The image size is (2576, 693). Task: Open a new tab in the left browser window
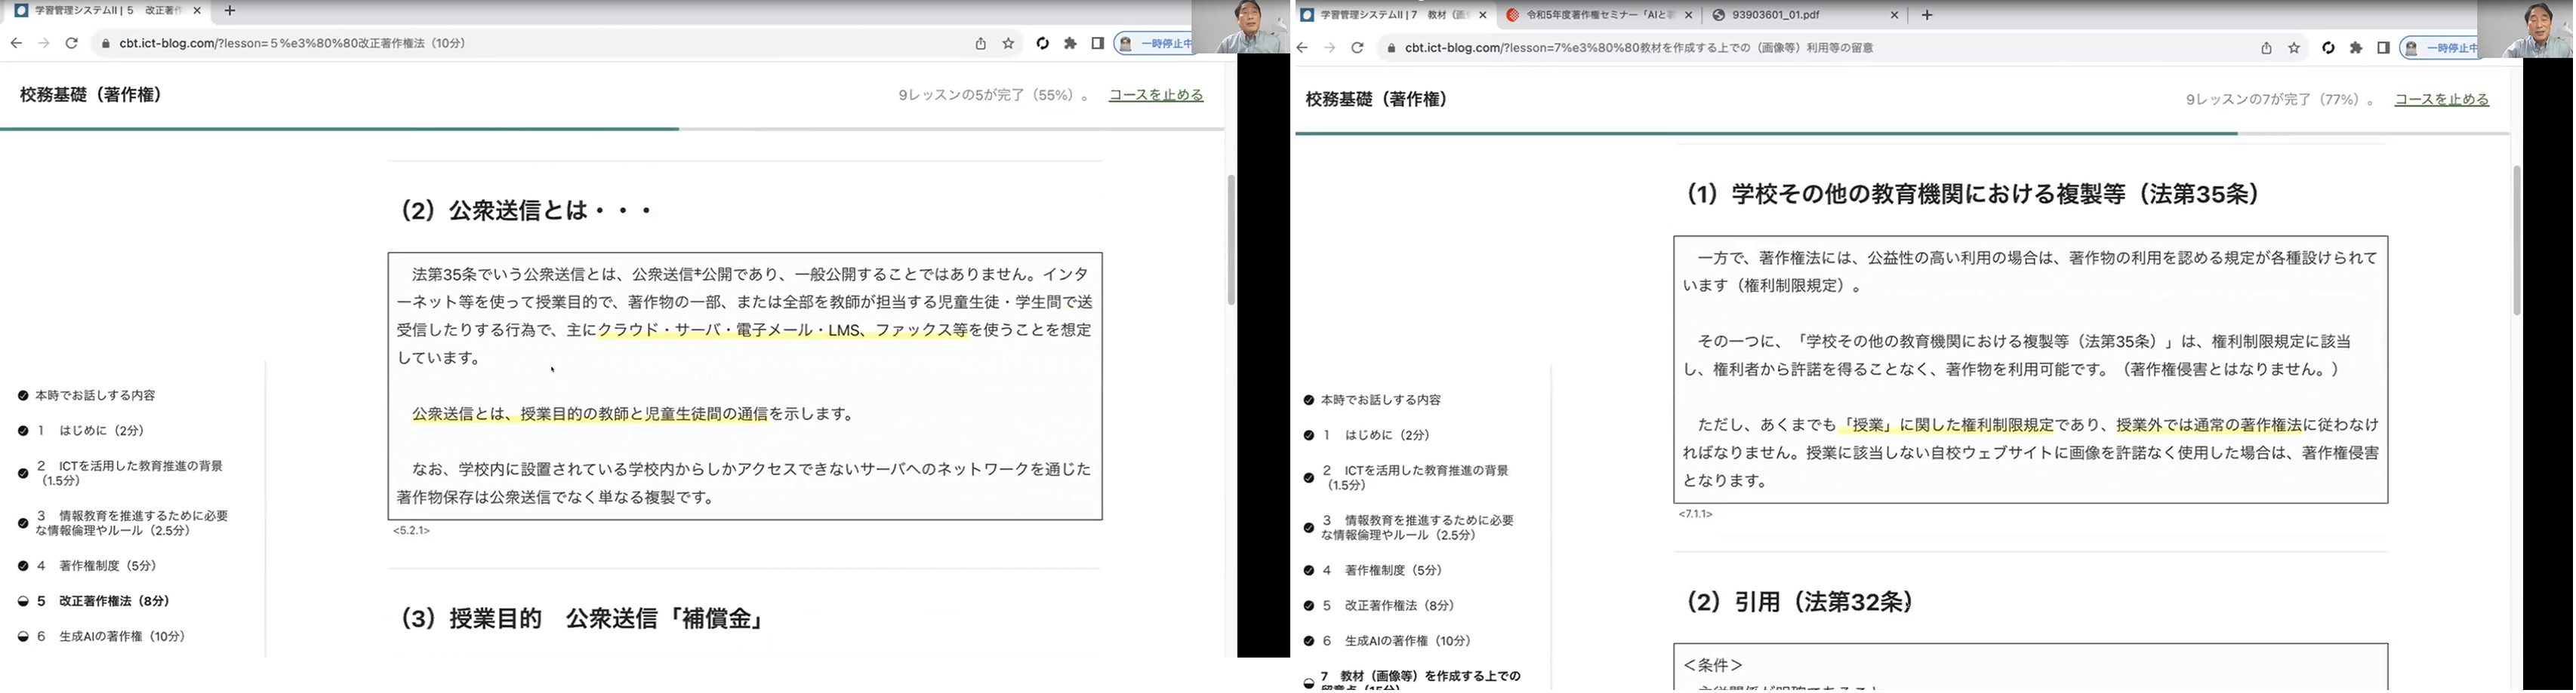[x=229, y=11]
